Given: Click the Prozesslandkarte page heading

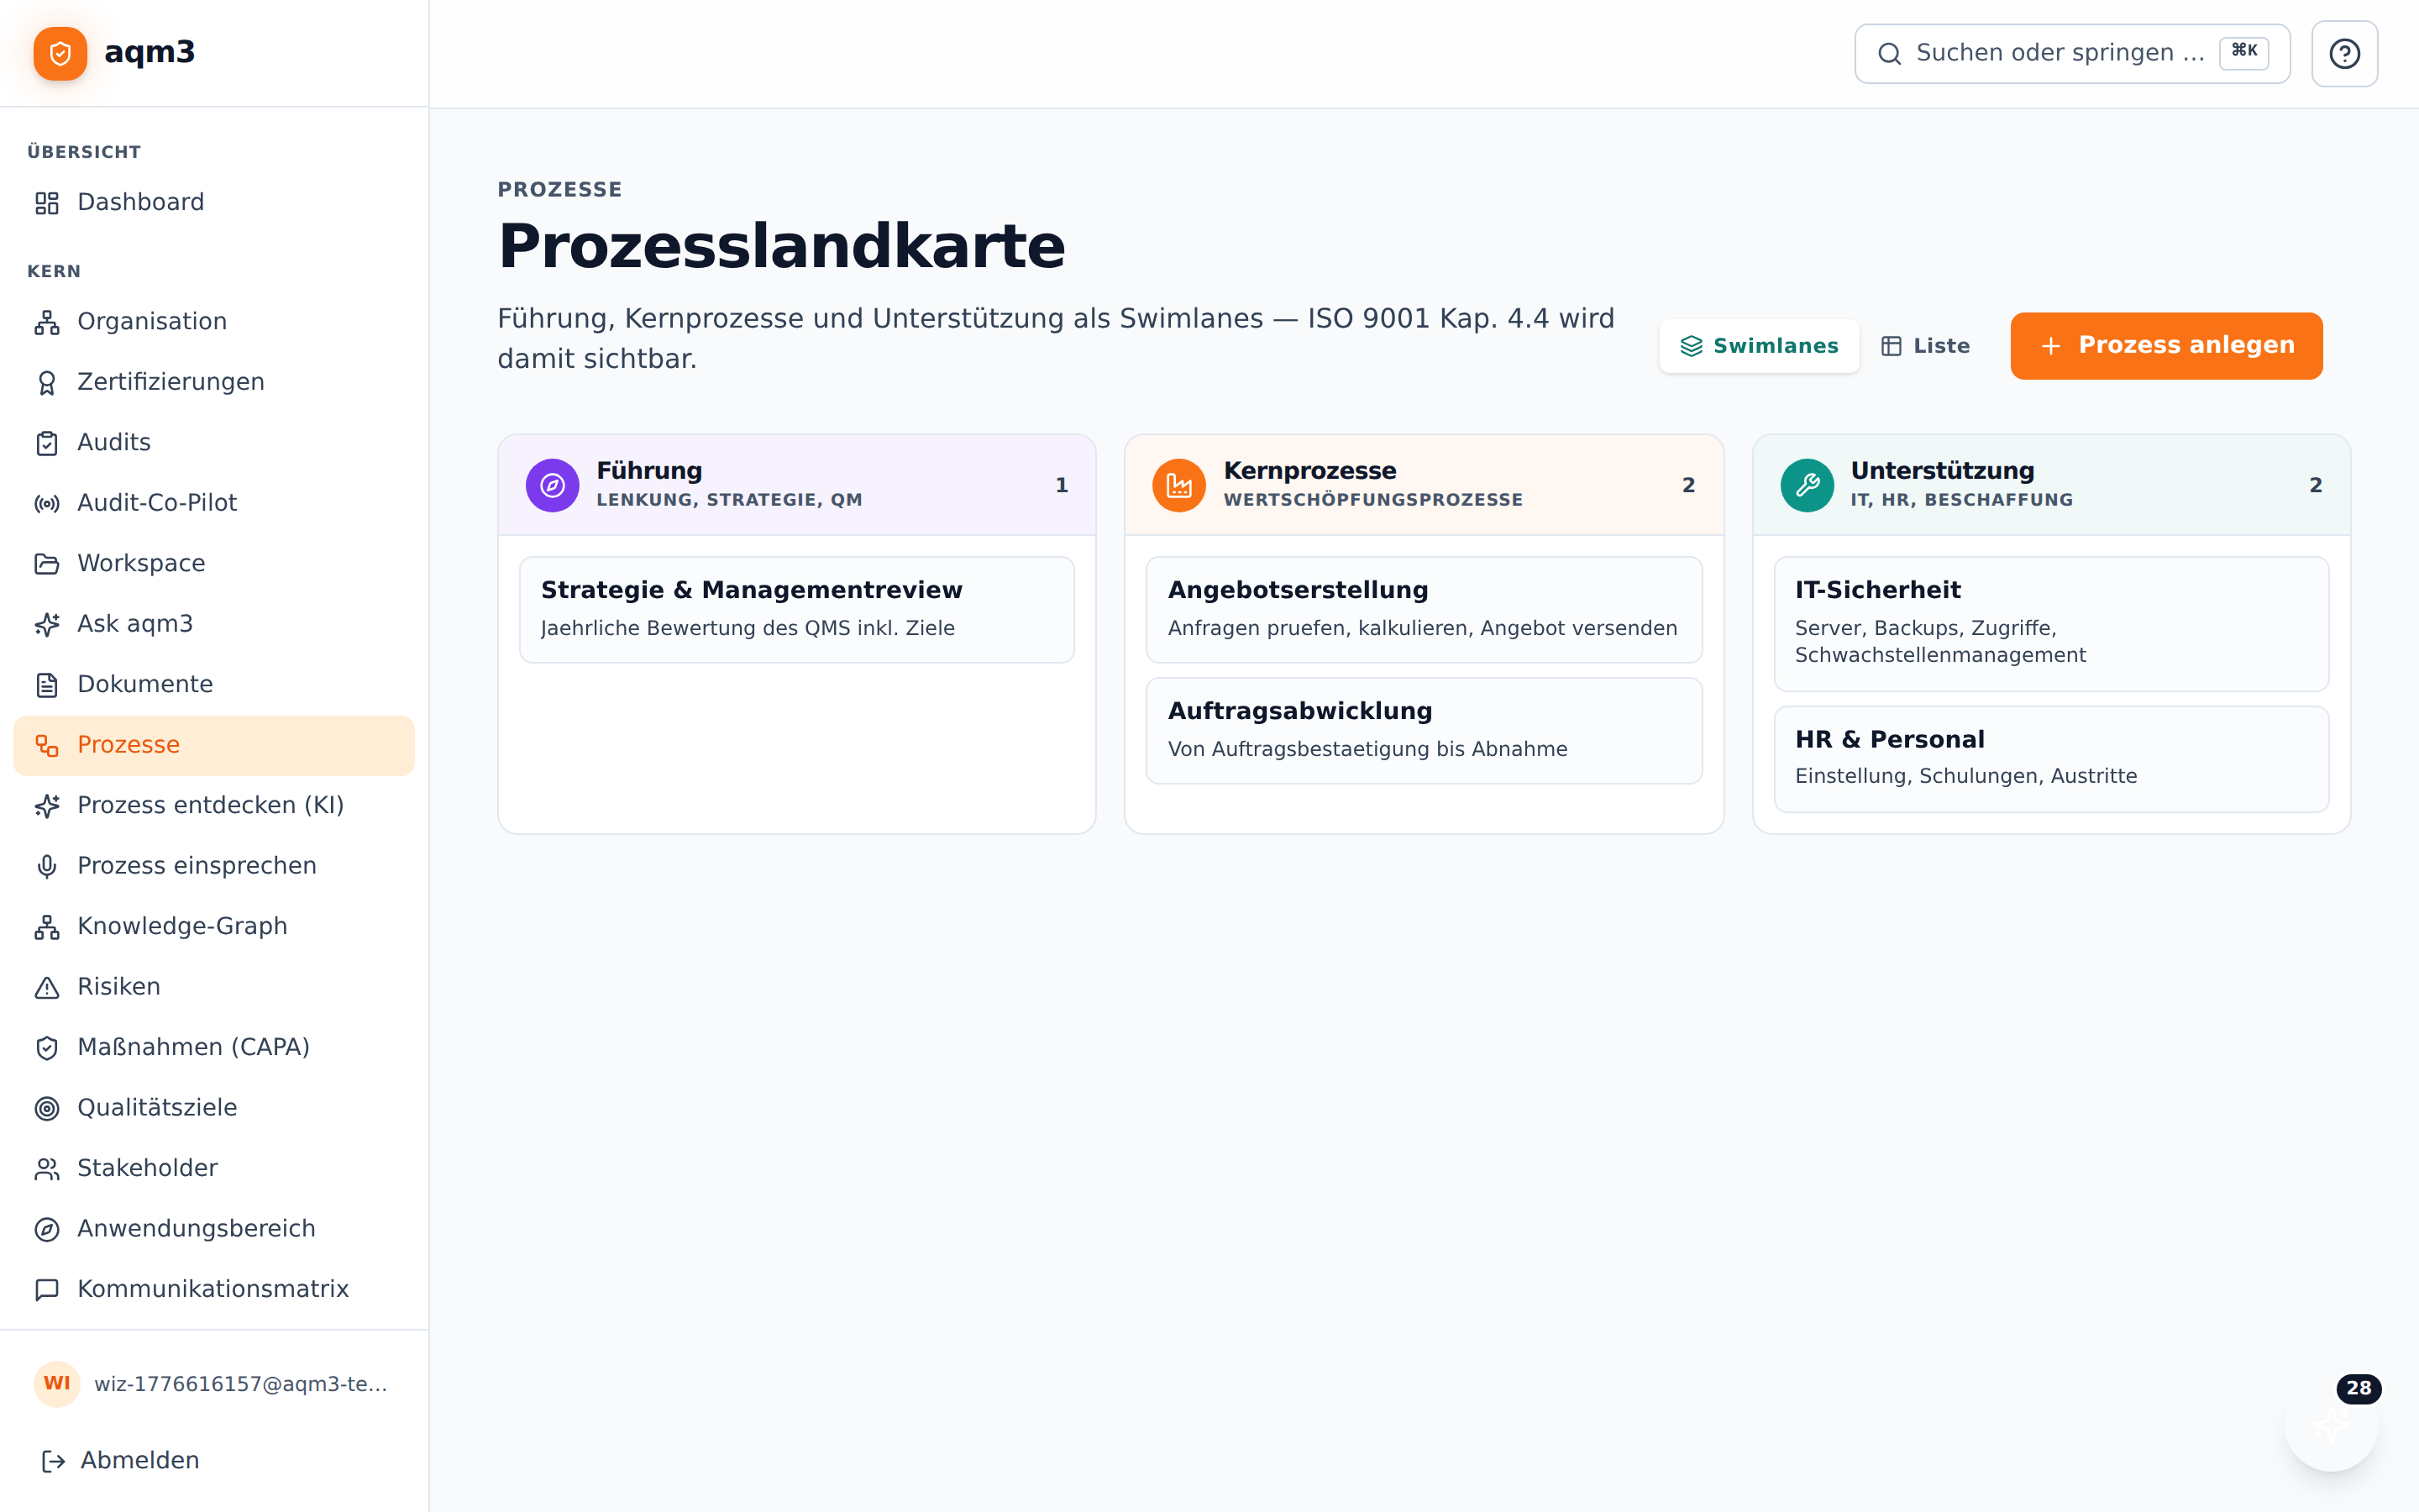Looking at the screenshot, I should tap(782, 246).
